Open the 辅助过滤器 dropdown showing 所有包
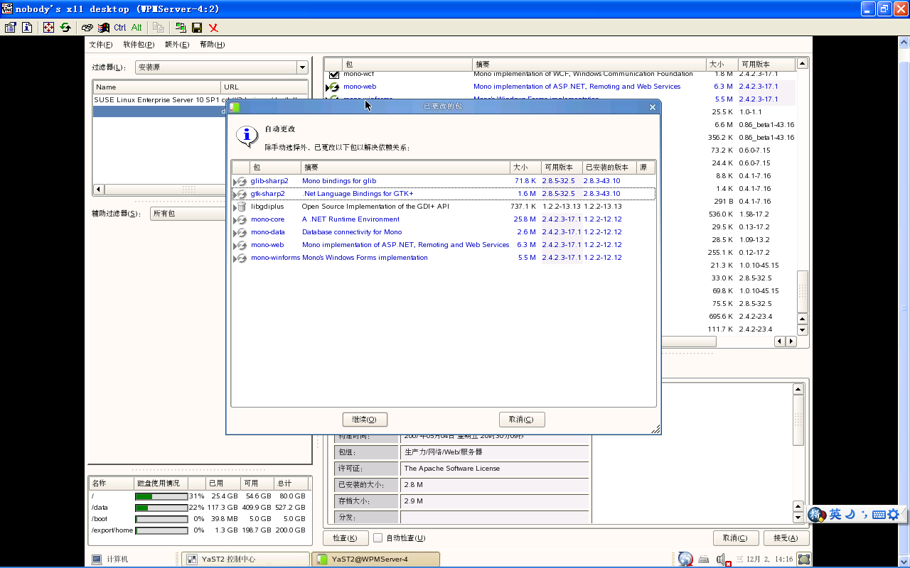Screen dimensions: 910x568 click(188, 214)
